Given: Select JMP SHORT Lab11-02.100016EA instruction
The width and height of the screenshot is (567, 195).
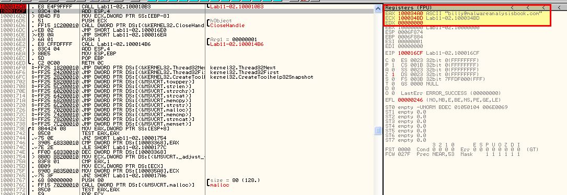Looking at the screenshot, I should pos(124,35).
